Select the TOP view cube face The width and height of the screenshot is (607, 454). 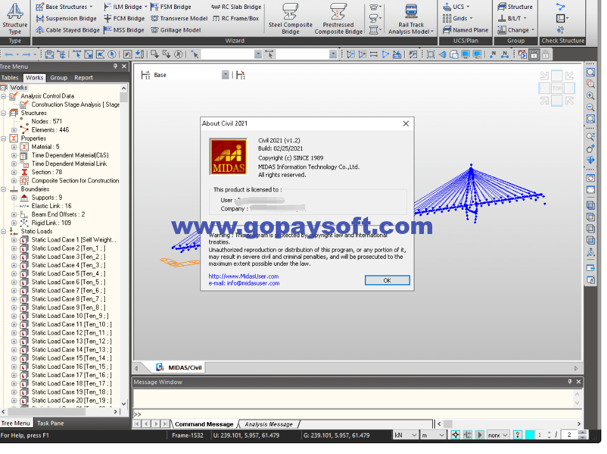click(557, 88)
